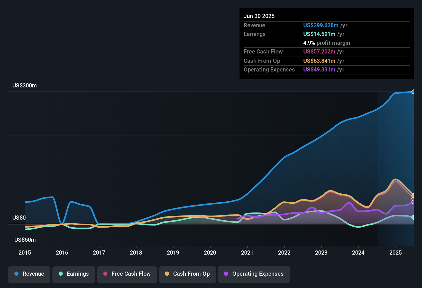Click the 2025 year axis label
This screenshot has width=422, height=288.
396,253
